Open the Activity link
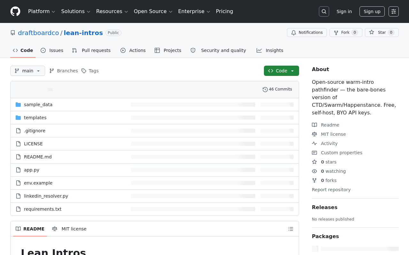This screenshot has width=409, height=255. point(325,143)
